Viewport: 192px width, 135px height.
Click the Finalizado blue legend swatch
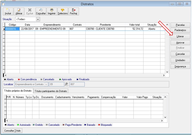click(x=77, y=79)
